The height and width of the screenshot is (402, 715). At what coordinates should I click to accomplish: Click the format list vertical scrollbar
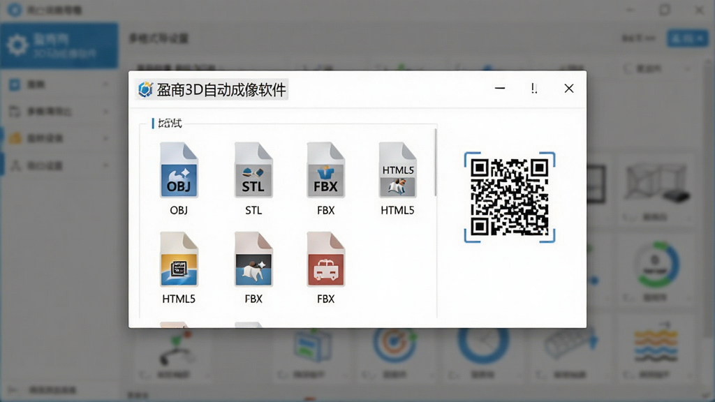coord(436,162)
